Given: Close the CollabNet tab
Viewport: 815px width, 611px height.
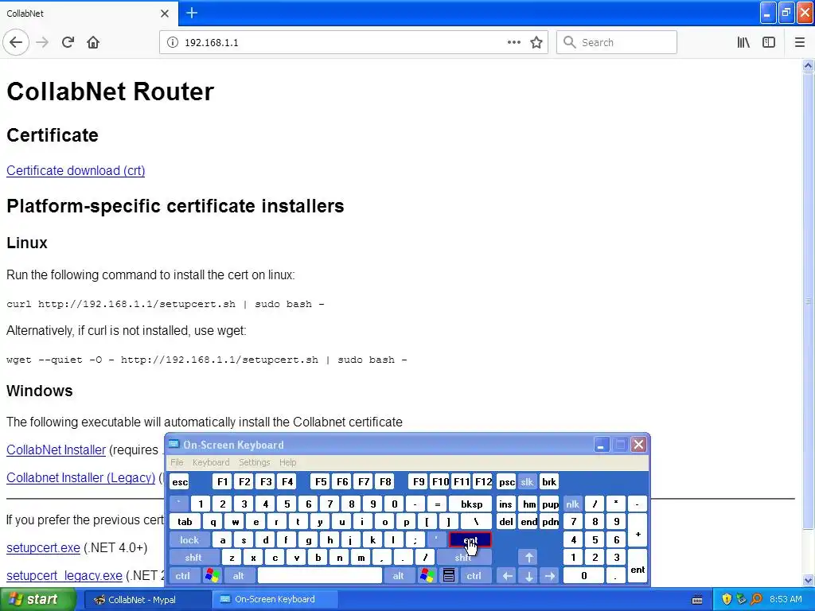Looking at the screenshot, I should pyautogui.click(x=165, y=14).
